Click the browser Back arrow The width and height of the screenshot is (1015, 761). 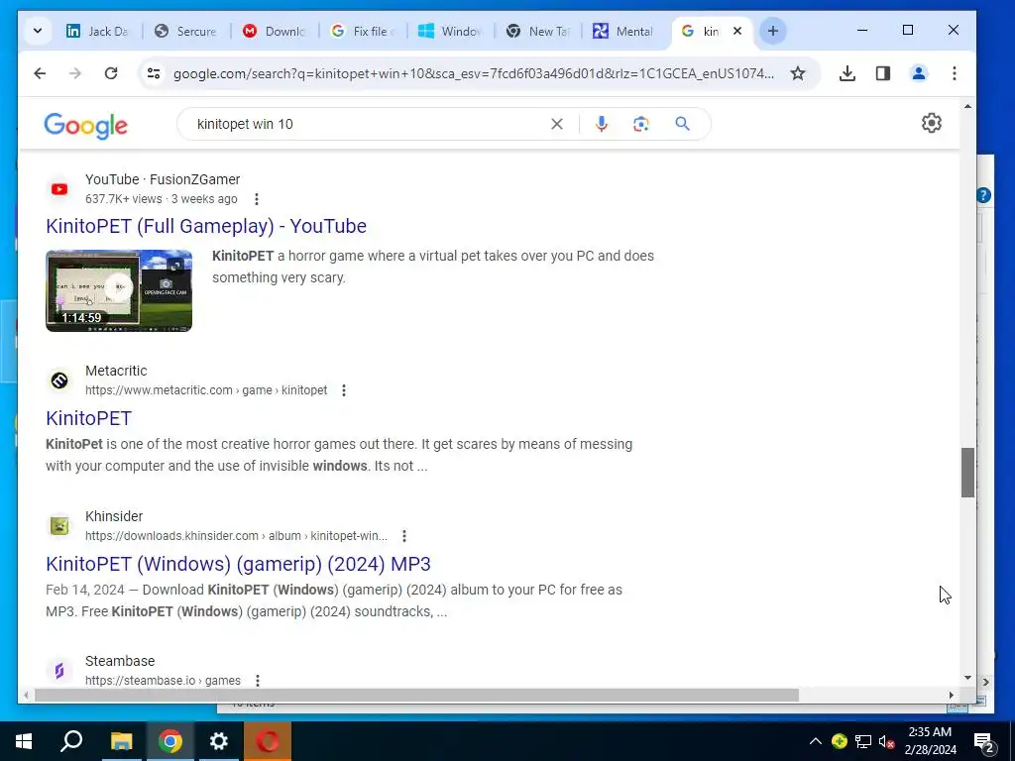(40, 73)
